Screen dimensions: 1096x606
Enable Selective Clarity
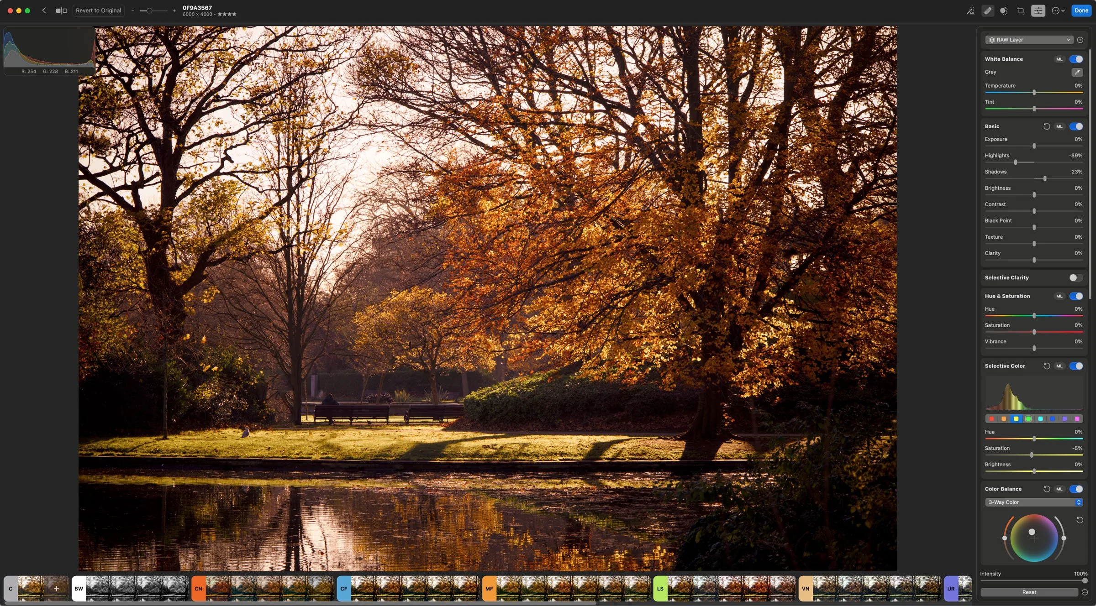click(1076, 277)
